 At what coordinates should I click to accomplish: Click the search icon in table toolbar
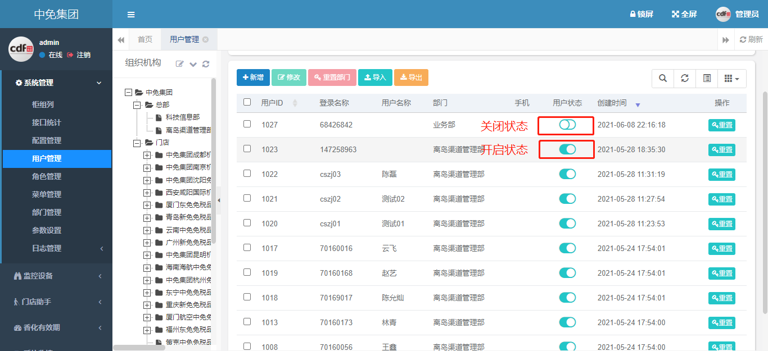(663, 78)
